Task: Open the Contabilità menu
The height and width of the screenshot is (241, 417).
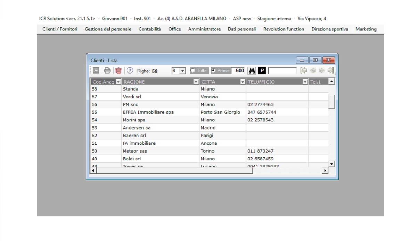Action: pyautogui.click(x=150, y=29)
